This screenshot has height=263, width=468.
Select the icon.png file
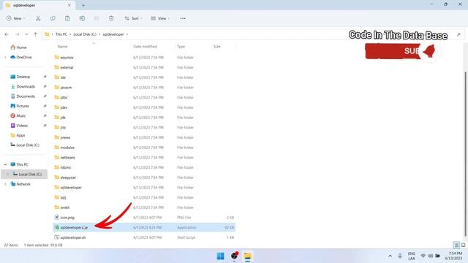(145, 218)
